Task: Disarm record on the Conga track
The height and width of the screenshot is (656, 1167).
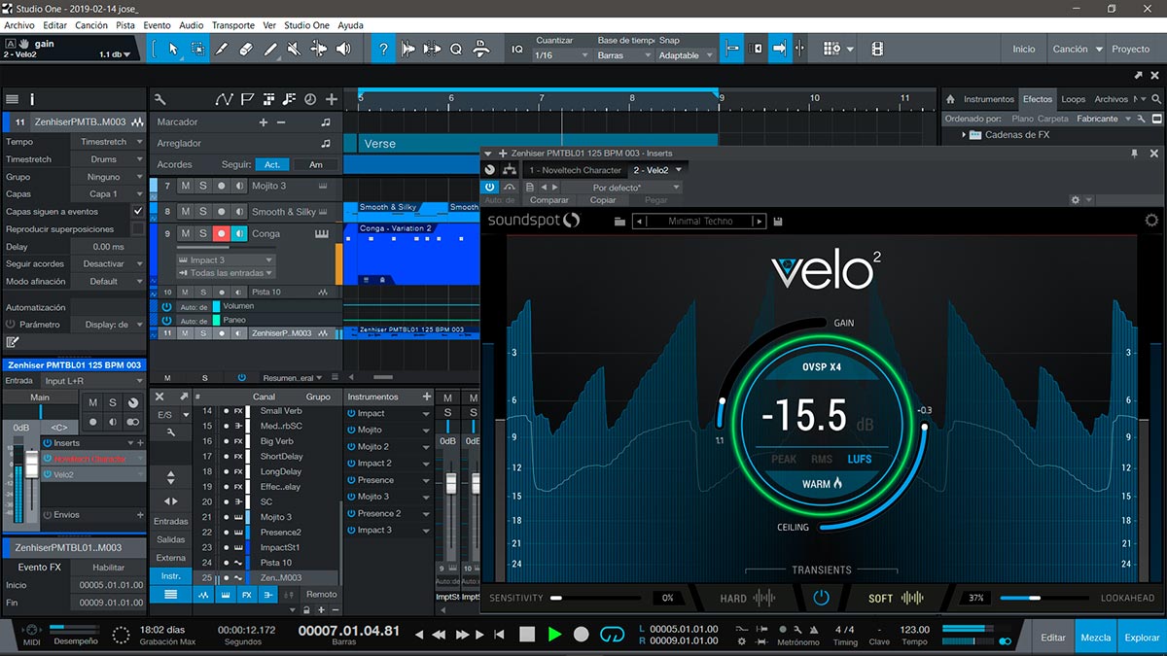Action: pos(222,234)
